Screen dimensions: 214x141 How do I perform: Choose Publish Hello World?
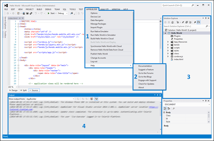[x=99, y=54]
